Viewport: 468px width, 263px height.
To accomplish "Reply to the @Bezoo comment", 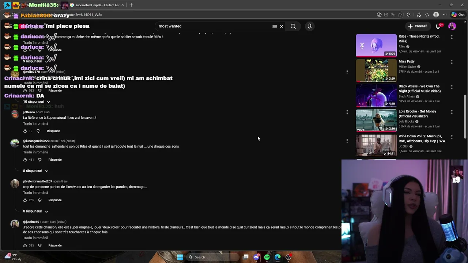I will (53, 131).
